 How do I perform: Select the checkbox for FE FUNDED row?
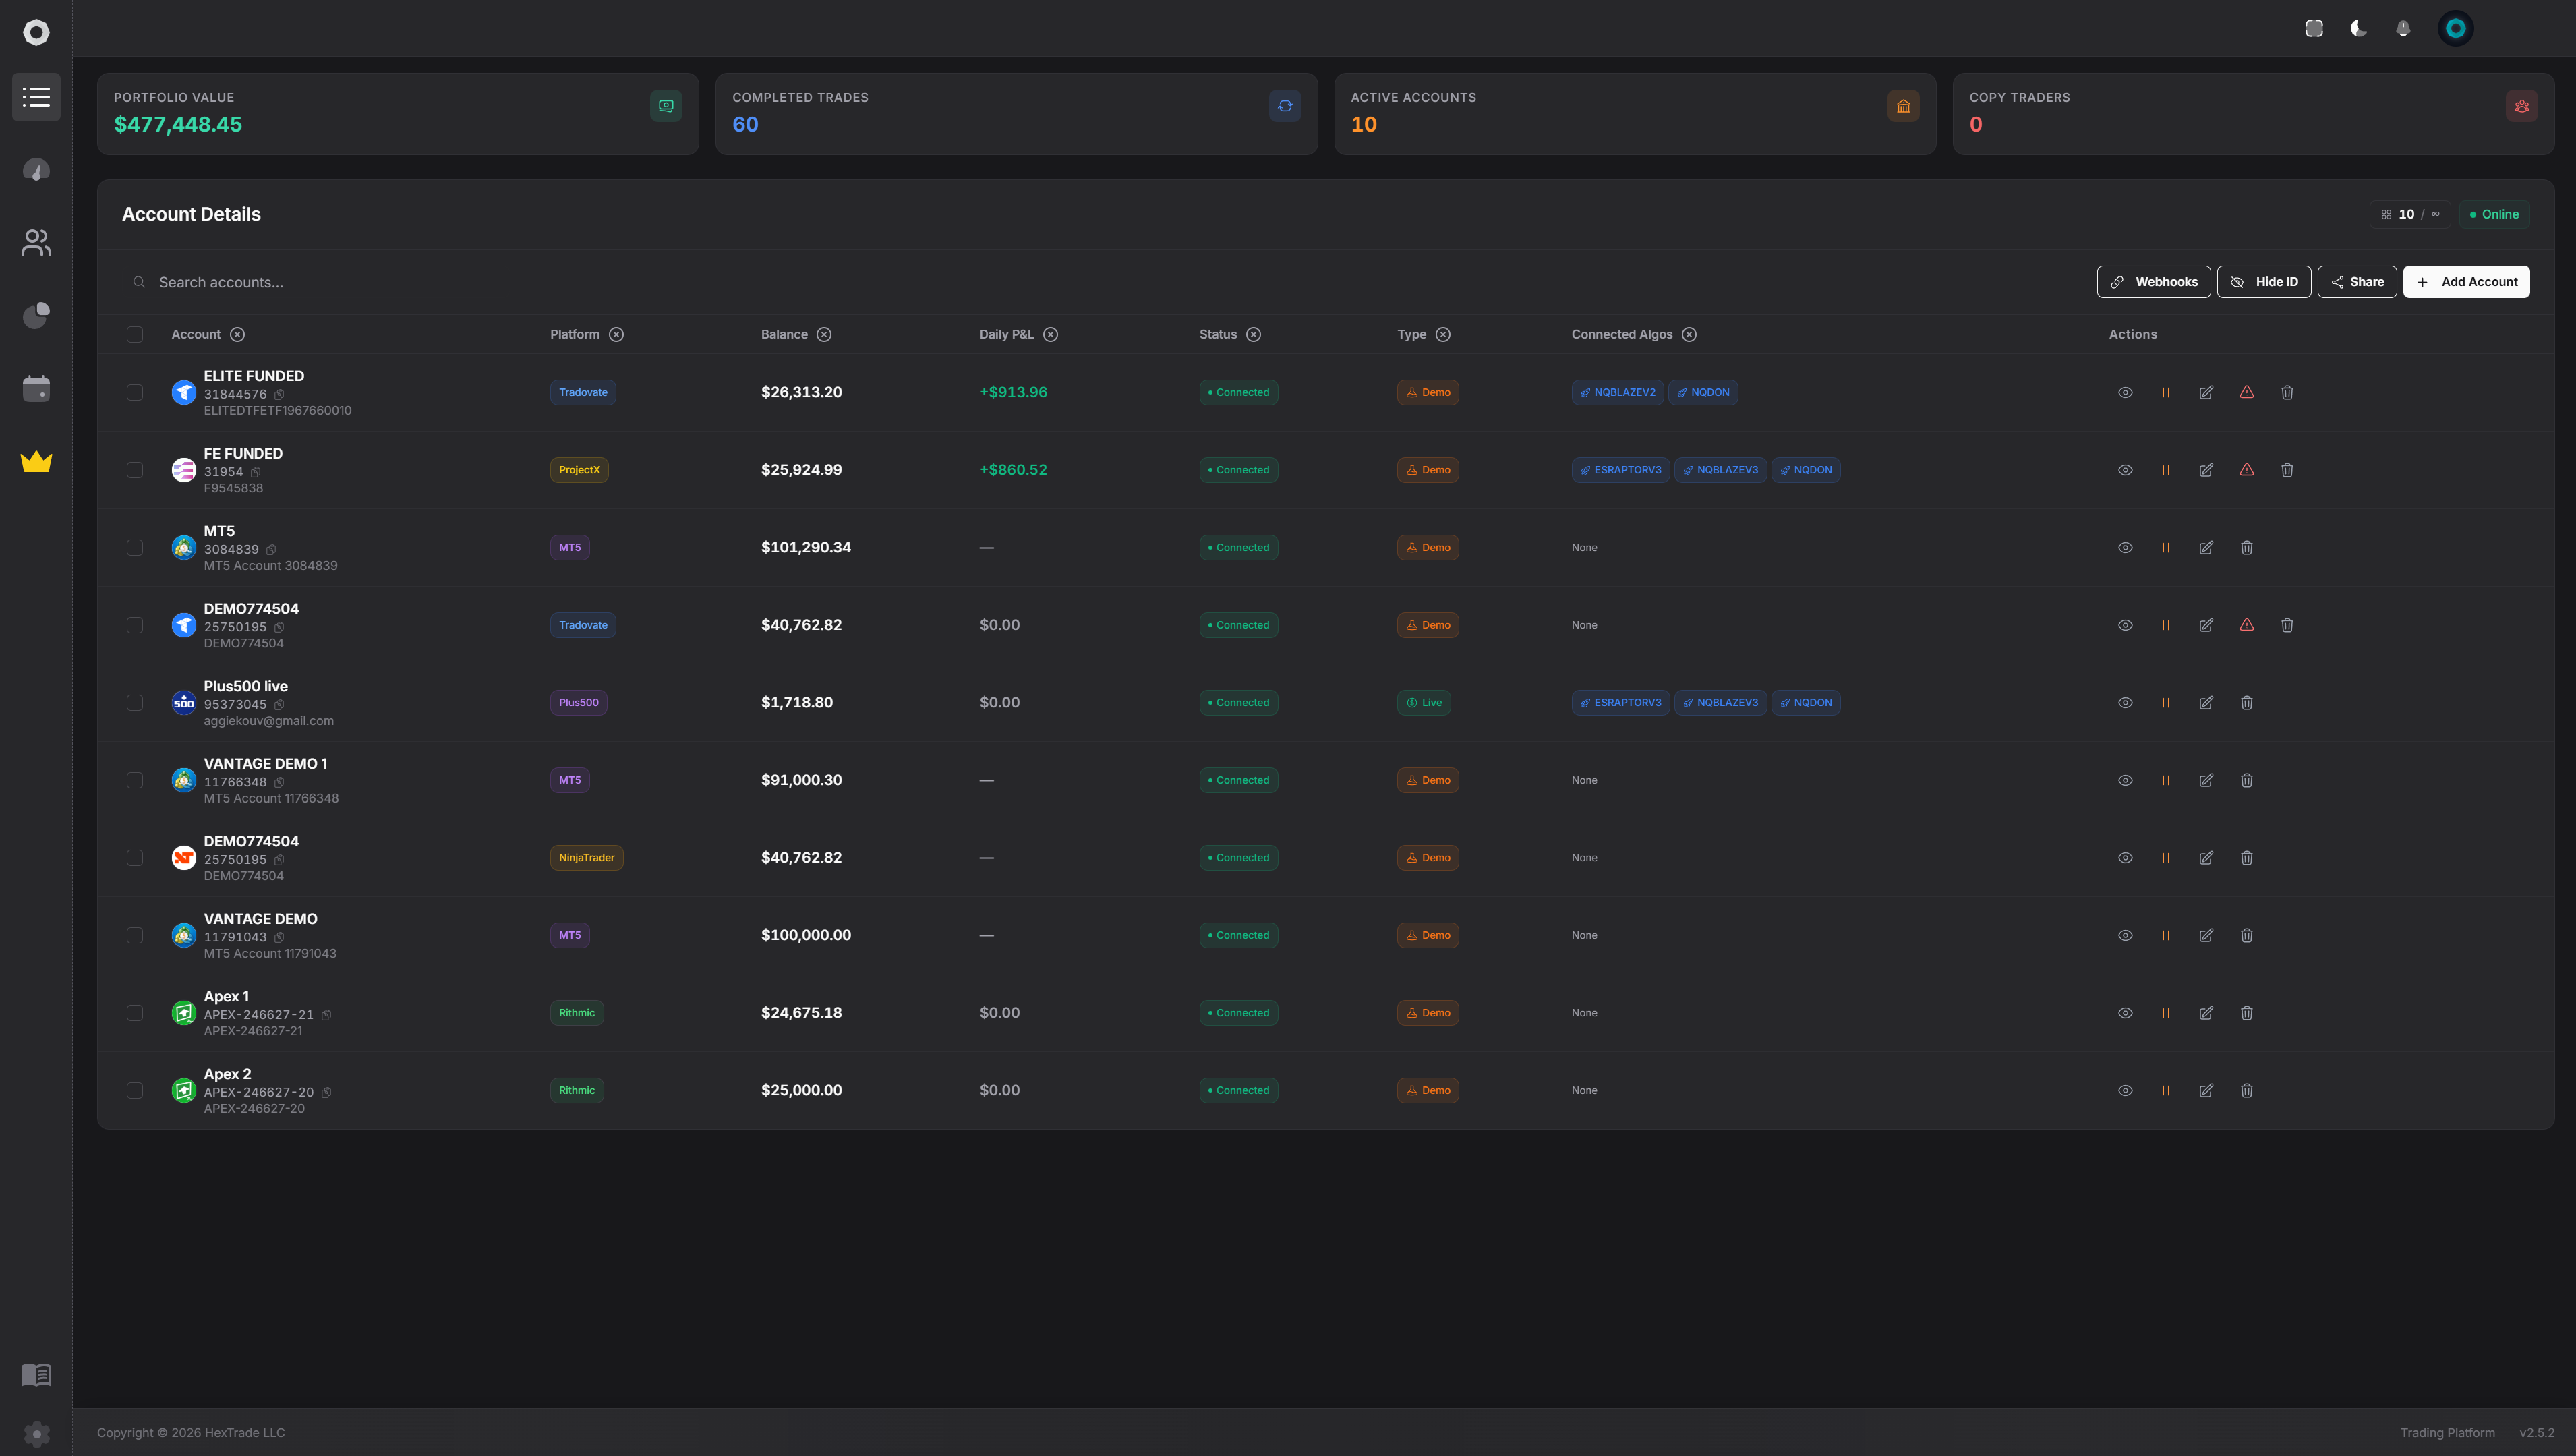[135, 470]
